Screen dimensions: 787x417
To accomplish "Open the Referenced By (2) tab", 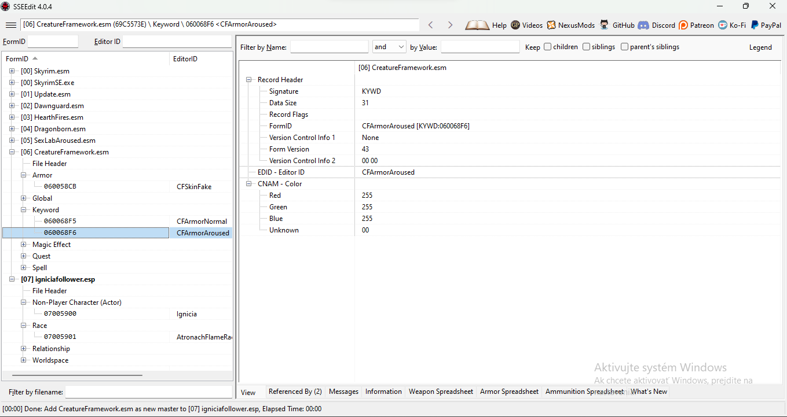I will point(295,392).
